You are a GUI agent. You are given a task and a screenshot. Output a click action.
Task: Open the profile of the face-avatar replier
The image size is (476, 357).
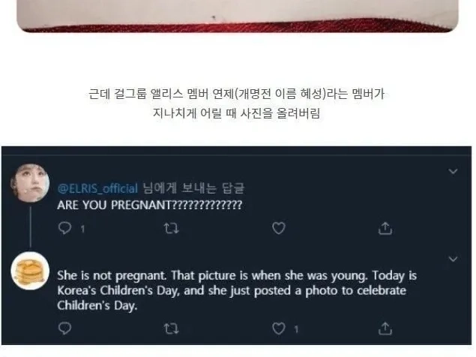[30, 183]
